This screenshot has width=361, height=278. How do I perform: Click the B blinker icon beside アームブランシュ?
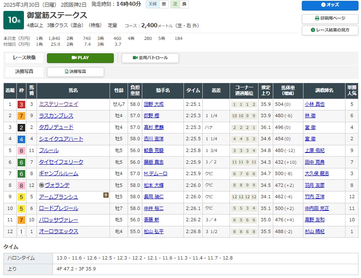tap(106, 195)
